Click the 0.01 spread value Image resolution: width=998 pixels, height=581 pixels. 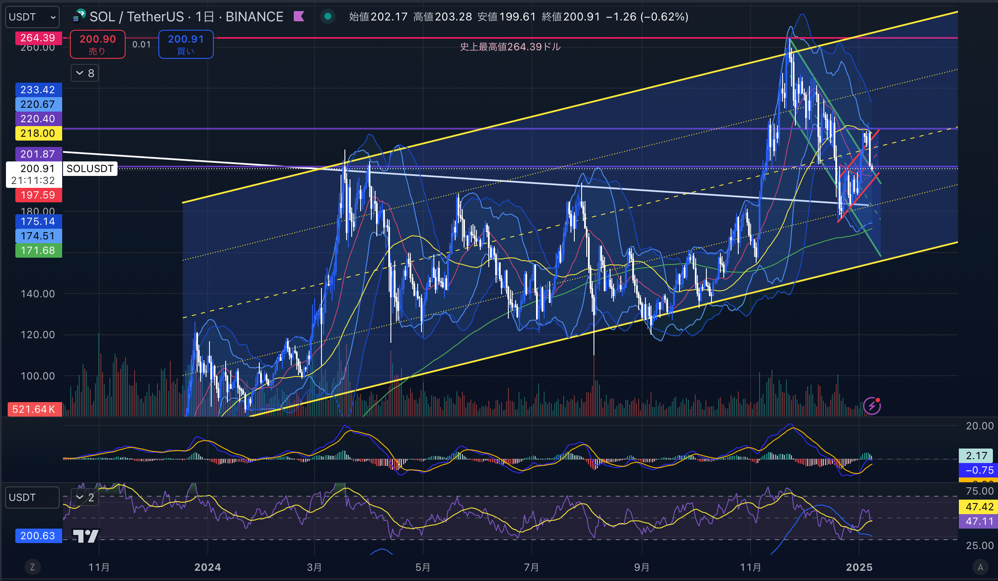(x=141, y=44)
